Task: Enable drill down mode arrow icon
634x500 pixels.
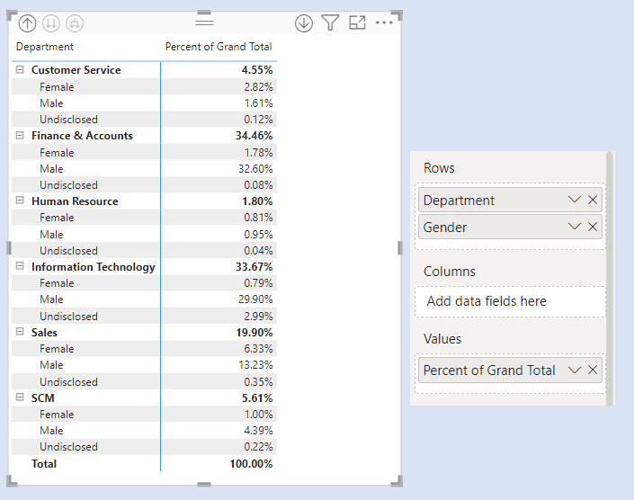Action: click(x=304, y=23)
